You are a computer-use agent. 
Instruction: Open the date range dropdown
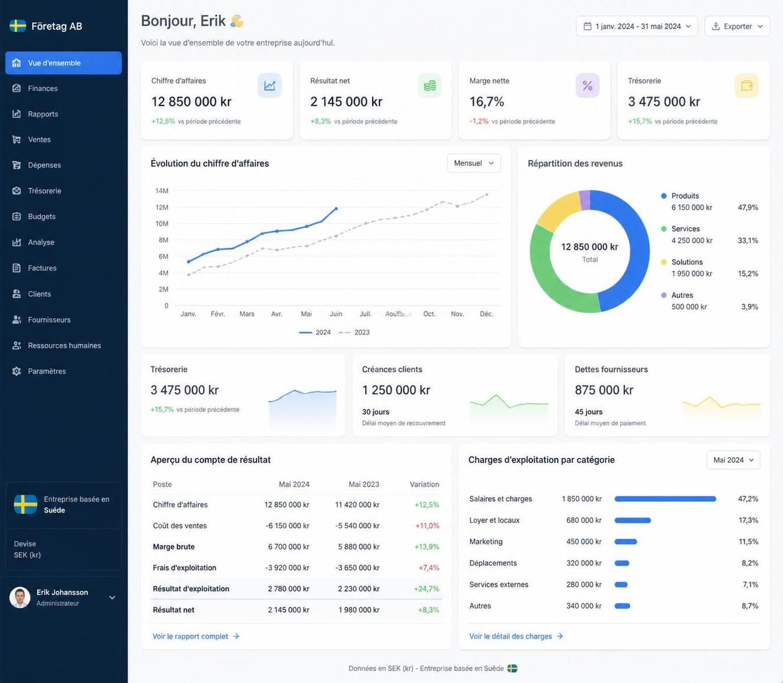[637, 26]
